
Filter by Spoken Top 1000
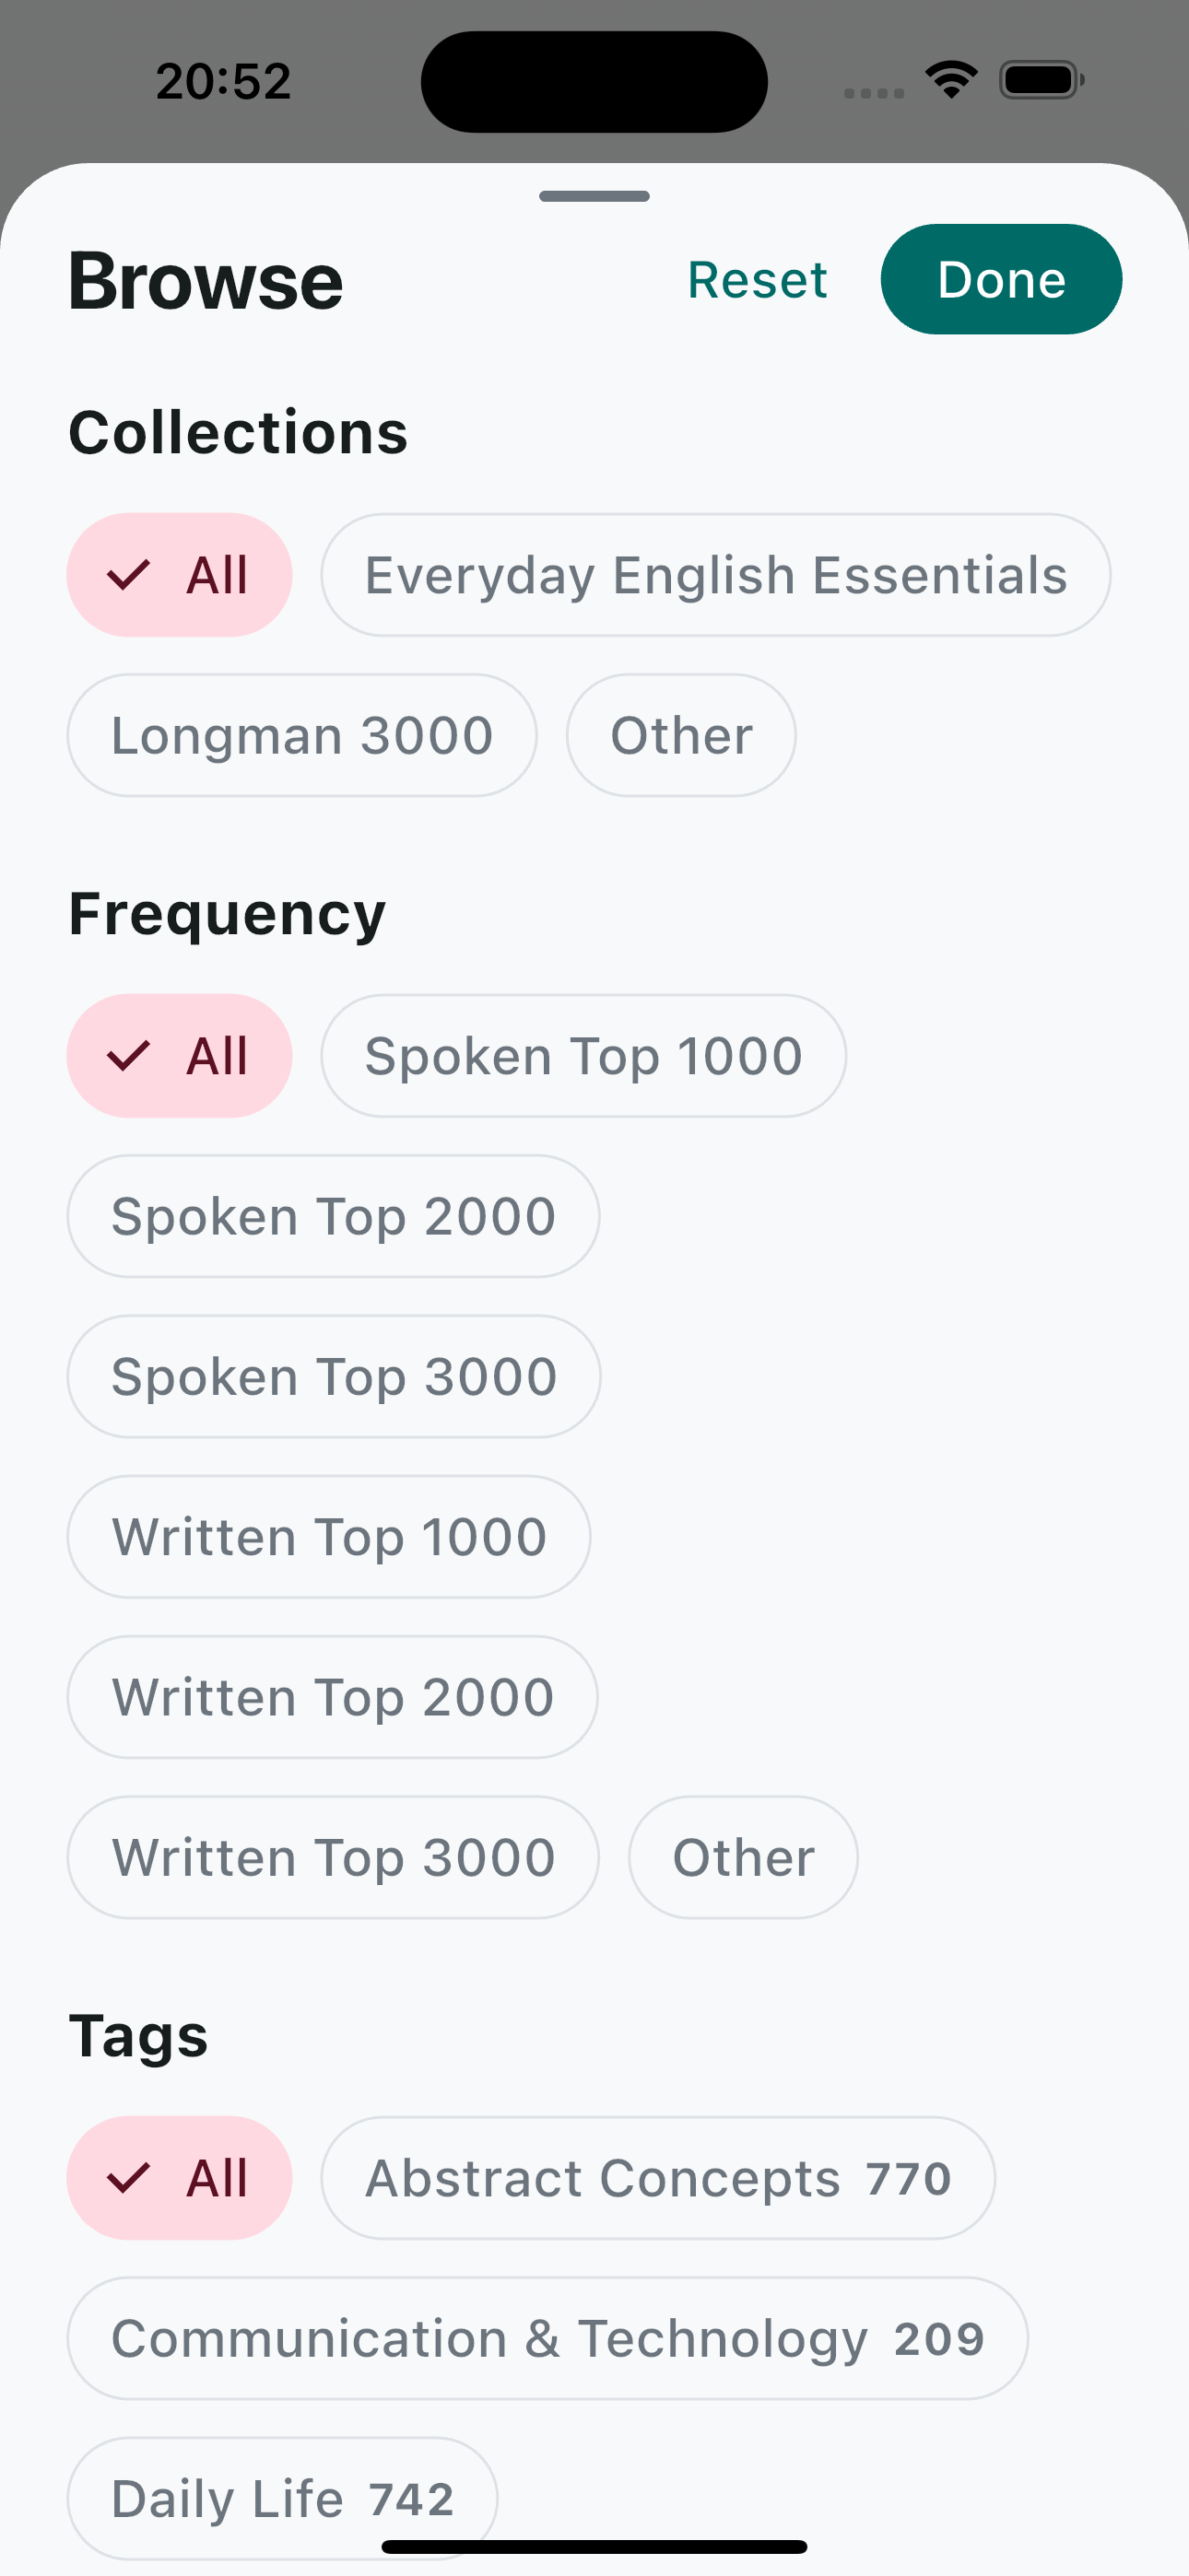click(583, 1056)
